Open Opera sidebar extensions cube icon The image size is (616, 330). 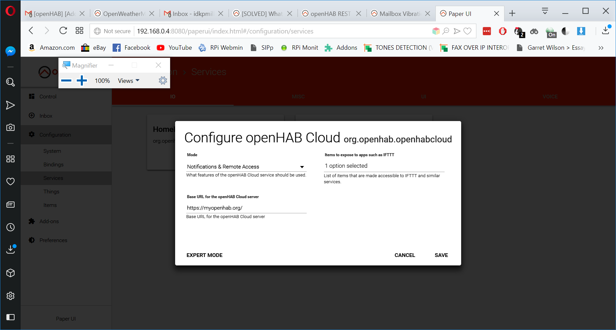[x=10, y=273]
